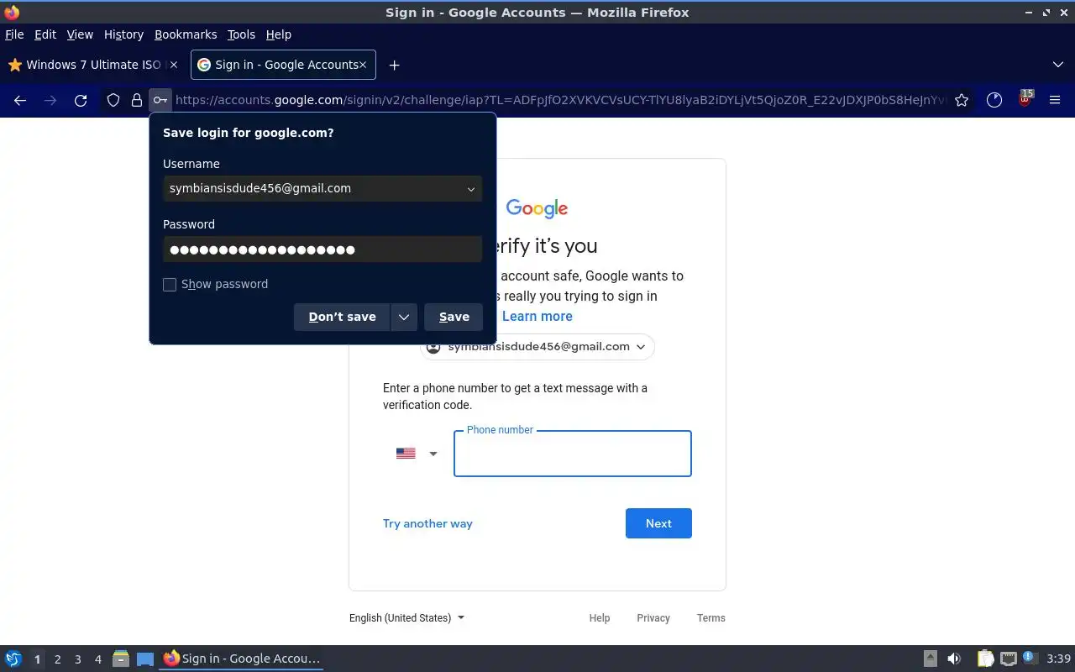This screenshot has height=672, width=1075.
Task: Open the Tools menu
Action: click(x=241, y=34)
